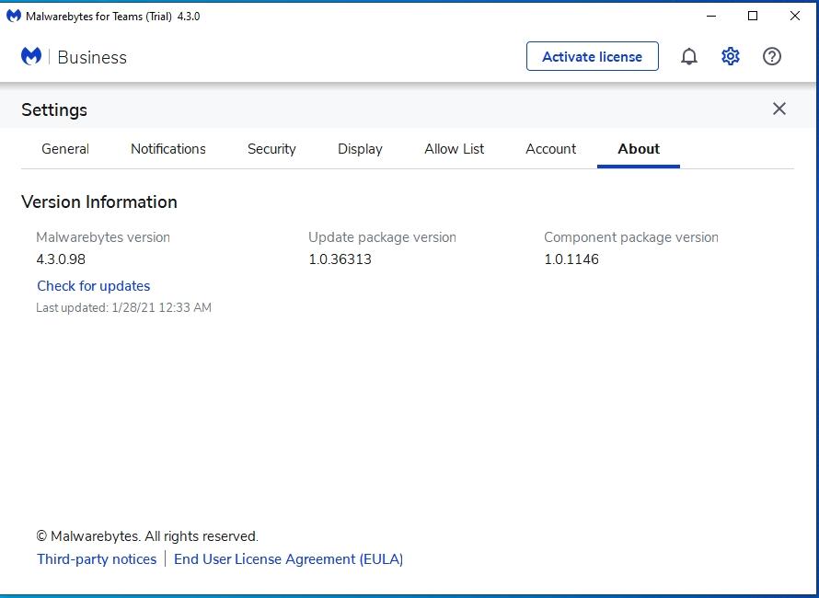Select the Security tab
Screen dimensions: 819x598
[271, 149]
